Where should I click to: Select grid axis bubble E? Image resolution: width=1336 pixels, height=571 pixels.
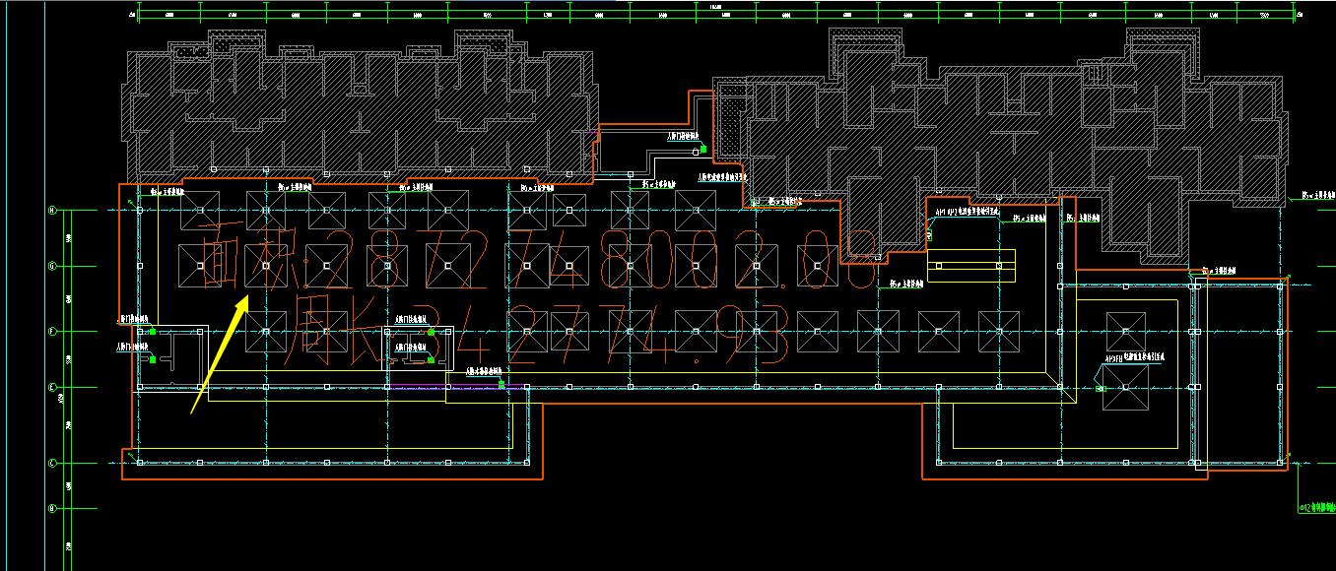click(x=52, y=388)
